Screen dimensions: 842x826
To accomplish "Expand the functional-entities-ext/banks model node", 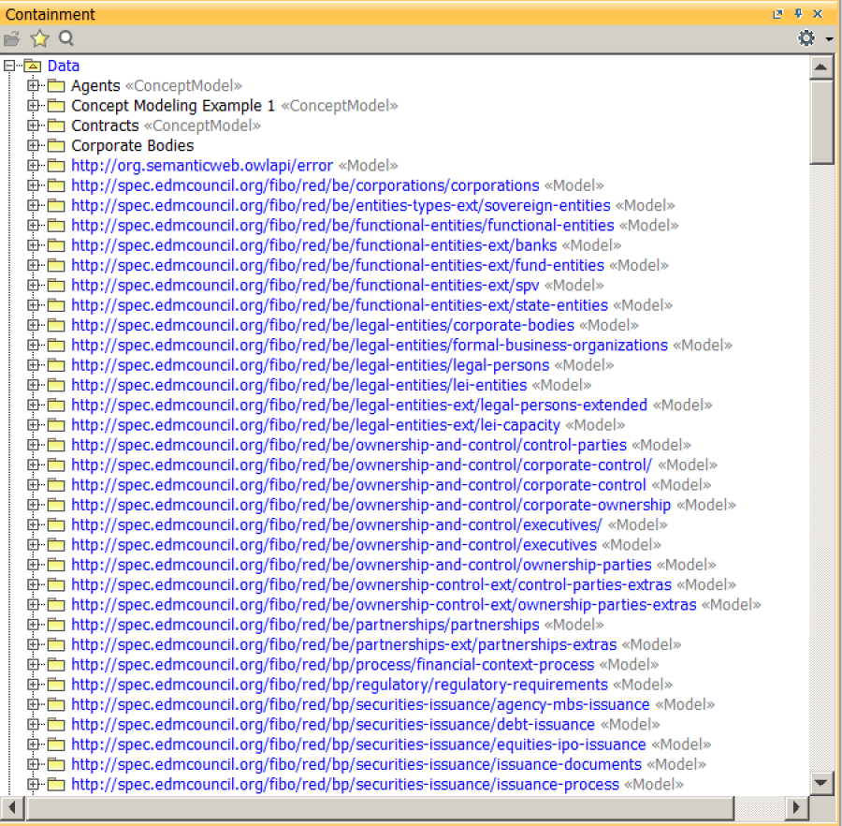I will coord(34,245).
